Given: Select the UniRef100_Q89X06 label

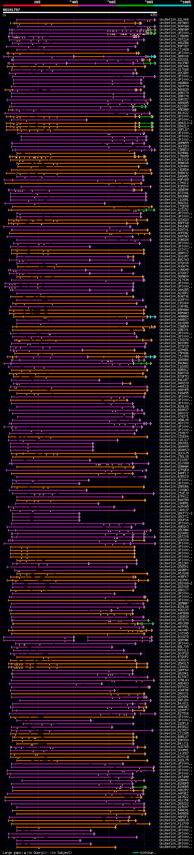Looking at the screenshot, I should click(x=174, y=56).
